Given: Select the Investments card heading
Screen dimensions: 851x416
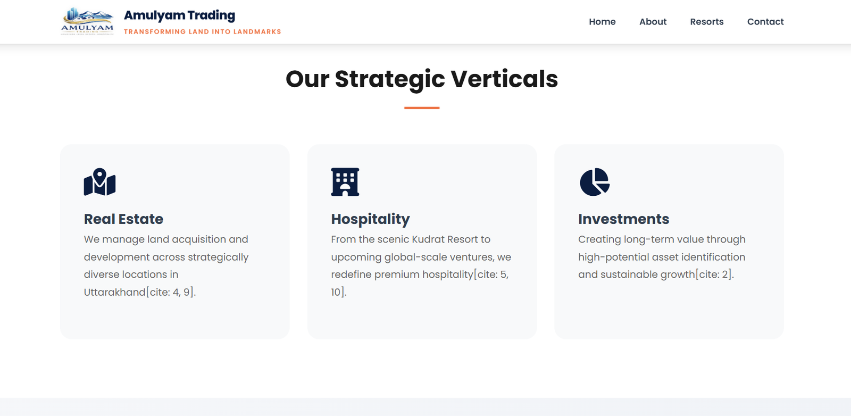Looking at the screenshot, I should (x=623, y=219).
